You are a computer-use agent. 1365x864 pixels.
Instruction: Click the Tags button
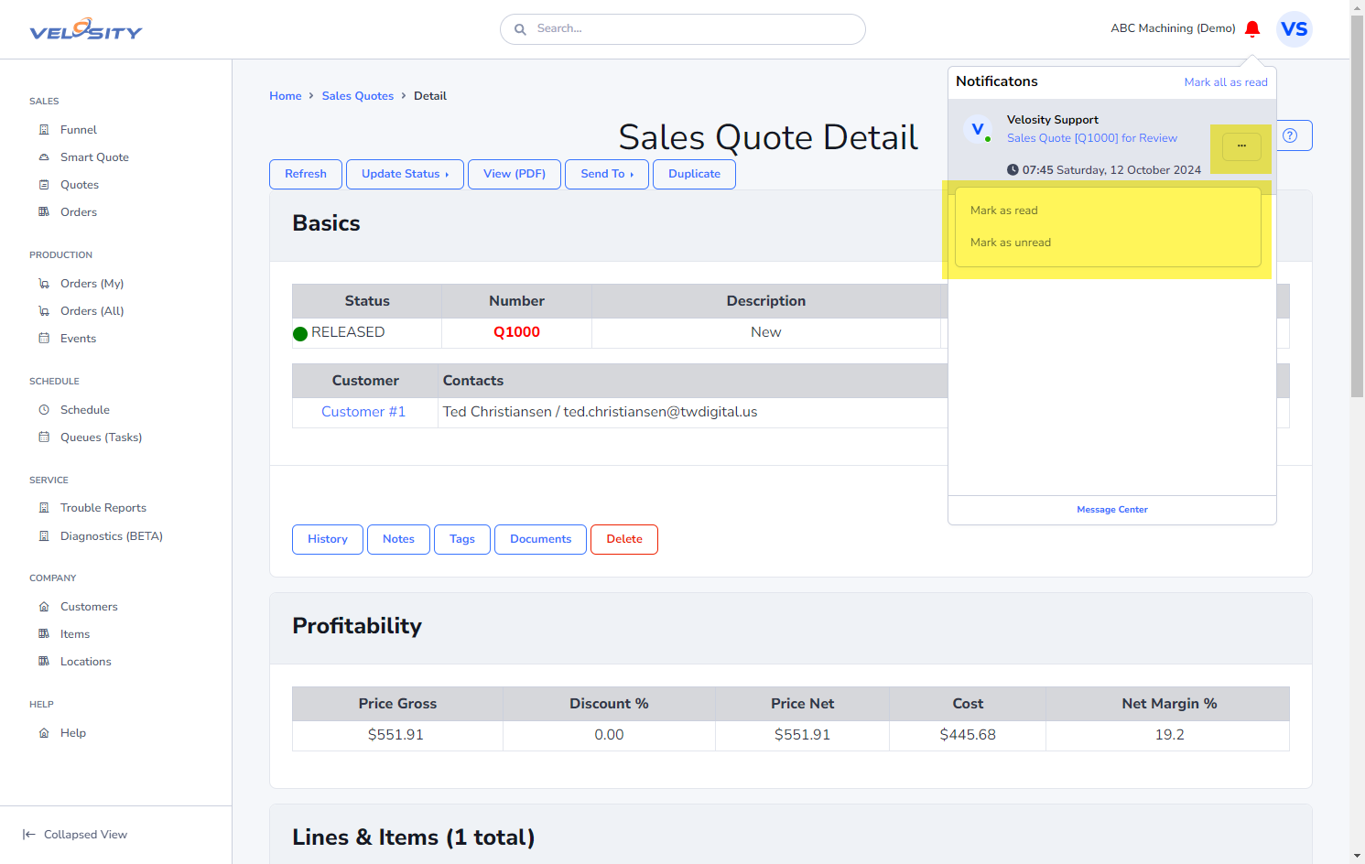point(462,539)
